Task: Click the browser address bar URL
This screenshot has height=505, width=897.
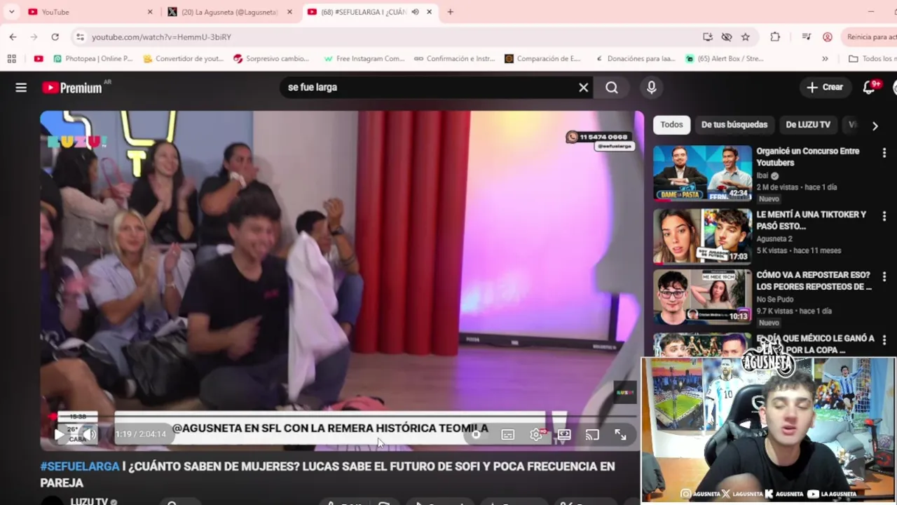Action: (x=161, y=37)
